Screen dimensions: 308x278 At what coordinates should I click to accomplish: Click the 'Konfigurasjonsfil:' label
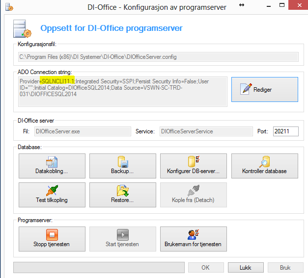[x=37, y=44]
